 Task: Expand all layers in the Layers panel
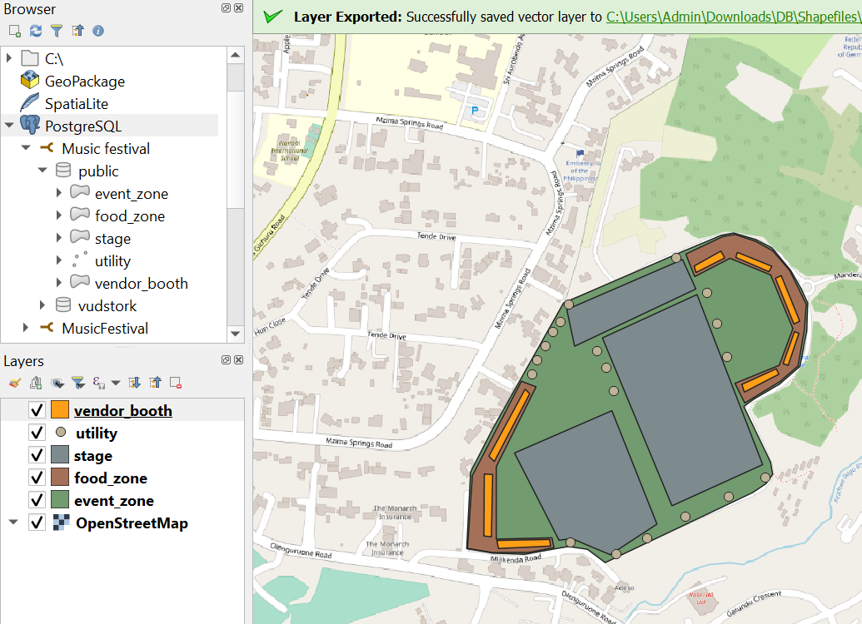tap(136, 383)
